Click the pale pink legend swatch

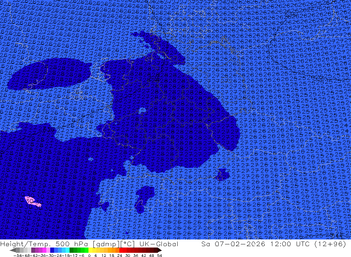pos(48,250)
